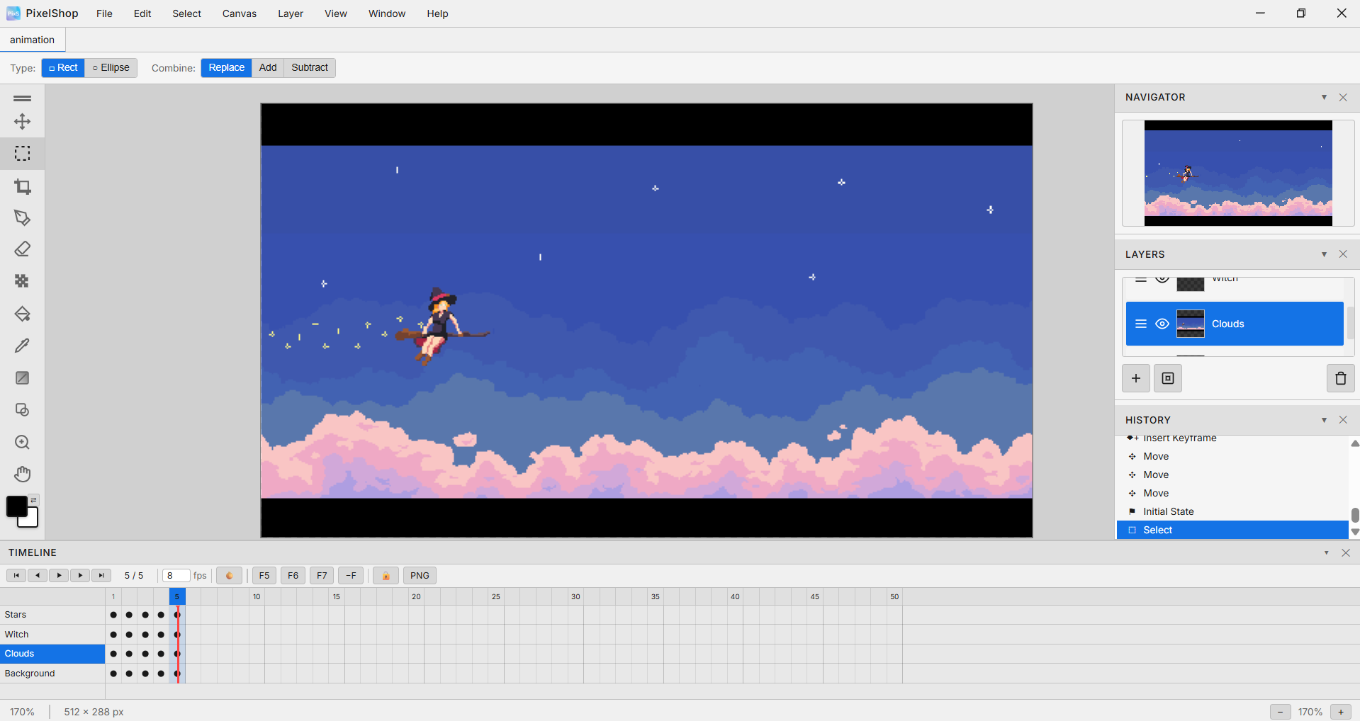The image size is (1360, 721).
Task: Set combine mode to Replace
Action: 226,67
